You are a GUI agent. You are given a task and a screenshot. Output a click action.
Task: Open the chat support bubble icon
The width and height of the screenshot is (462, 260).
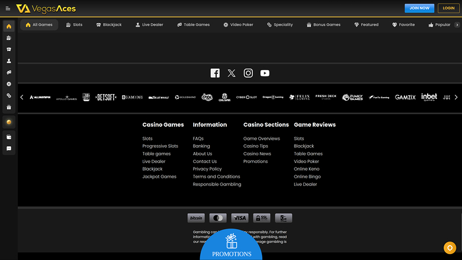point(448,248)
